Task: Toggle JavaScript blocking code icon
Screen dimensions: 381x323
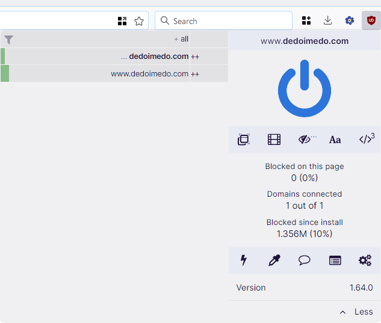Action: coord(367,139)
